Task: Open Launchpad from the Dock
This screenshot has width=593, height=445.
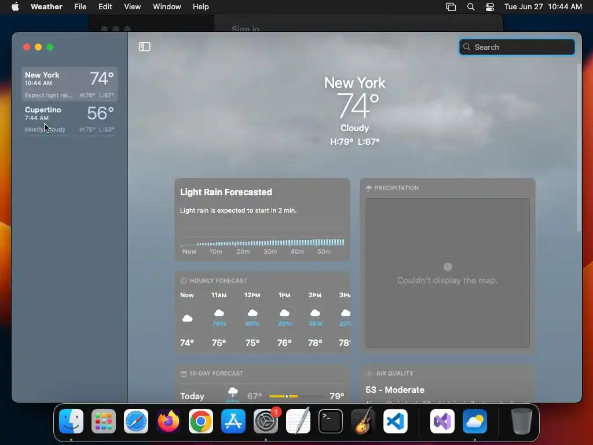Action: (104, 421)
